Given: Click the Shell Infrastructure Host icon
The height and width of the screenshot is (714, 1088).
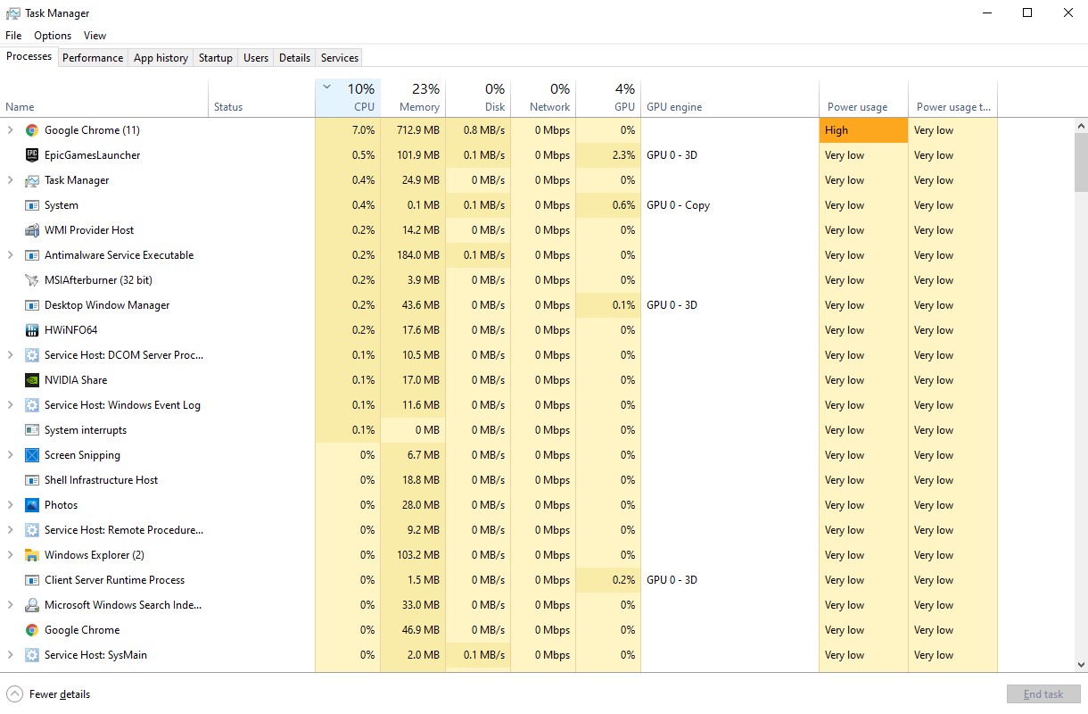Looking at the screenshot, I should pyautogui.click(x=32, y=480).
